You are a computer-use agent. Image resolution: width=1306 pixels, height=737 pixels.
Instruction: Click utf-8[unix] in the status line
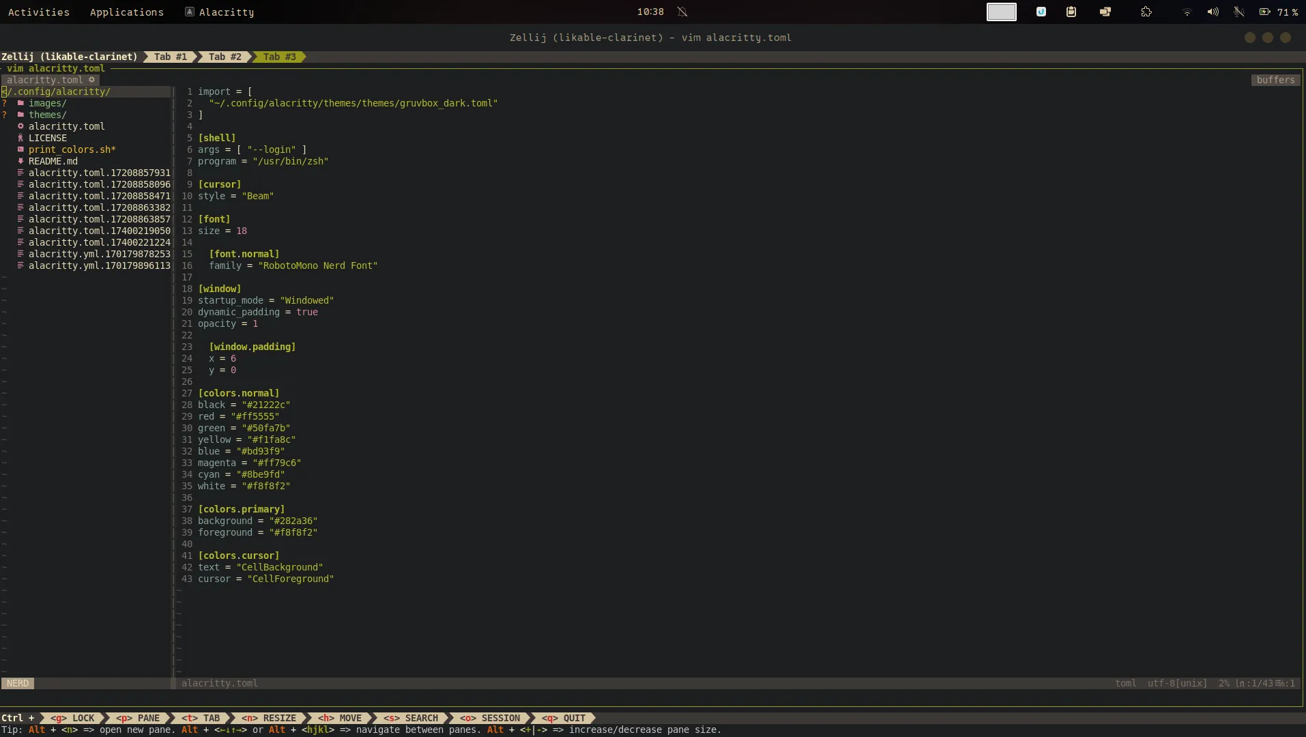[1177, 683]
